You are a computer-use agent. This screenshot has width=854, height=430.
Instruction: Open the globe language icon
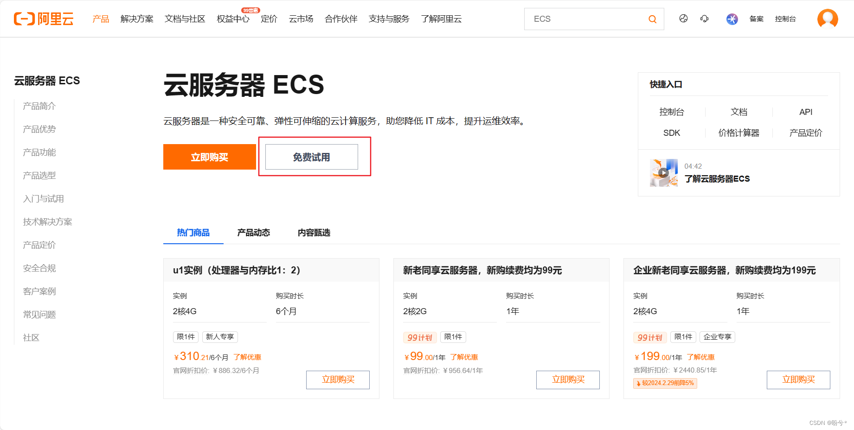tap(683, 19)
